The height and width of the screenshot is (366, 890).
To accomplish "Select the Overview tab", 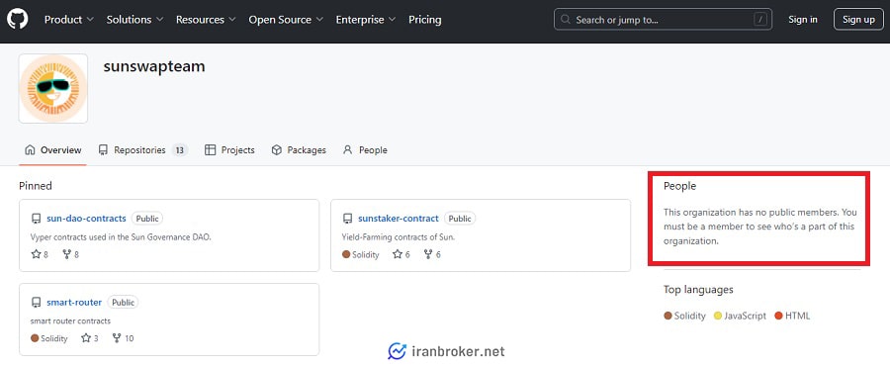I will tap(52, 150).
